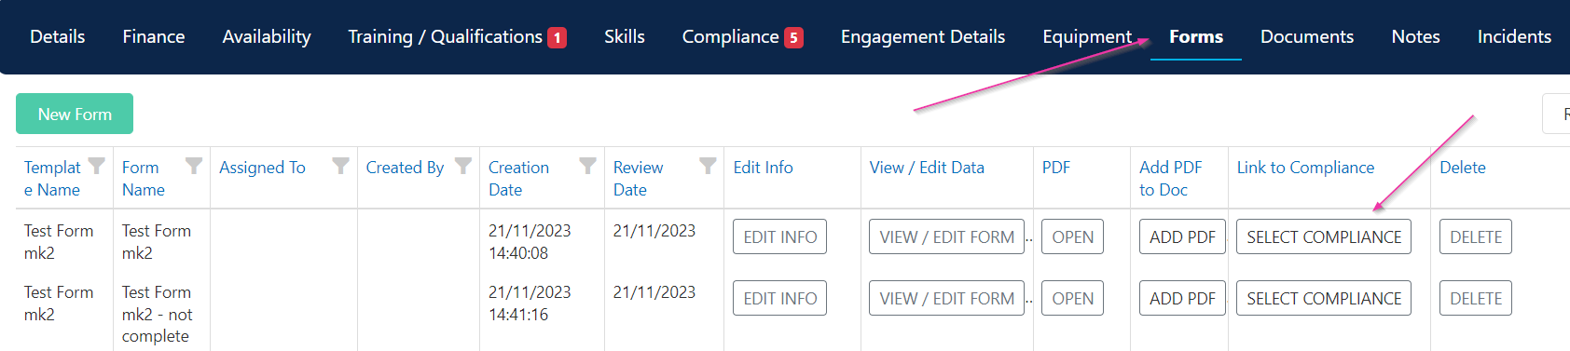Select creation date 21/11/2023 14:41:16
The height and width of the screenshot is (351, 1570).
[530, 303]
